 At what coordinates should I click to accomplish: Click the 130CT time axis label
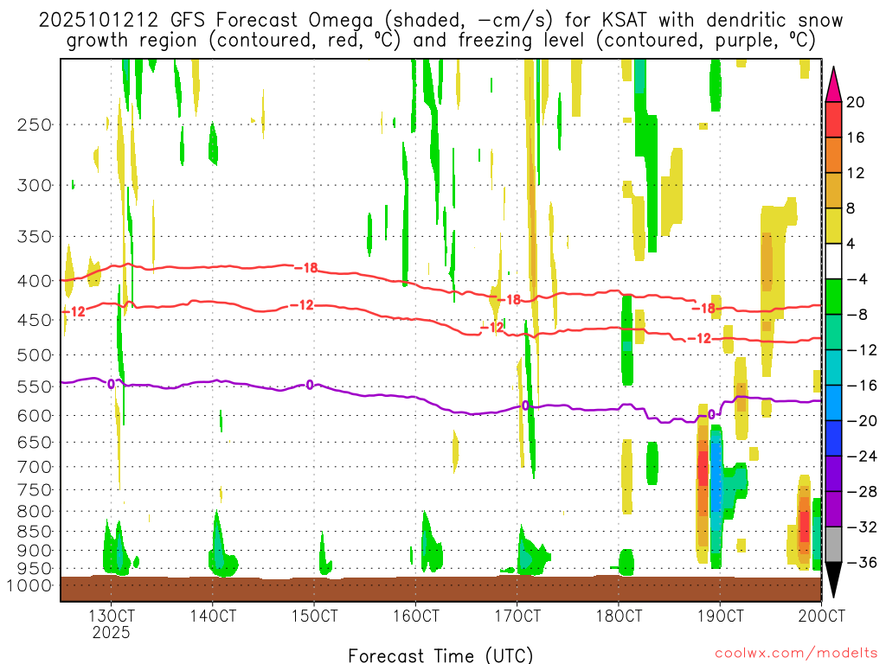112,616
